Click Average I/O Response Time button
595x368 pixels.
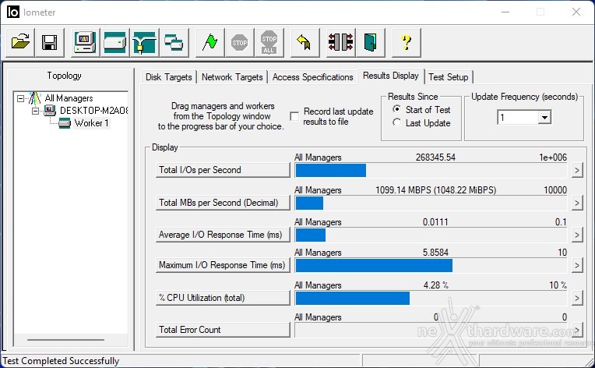click(223, 235)
